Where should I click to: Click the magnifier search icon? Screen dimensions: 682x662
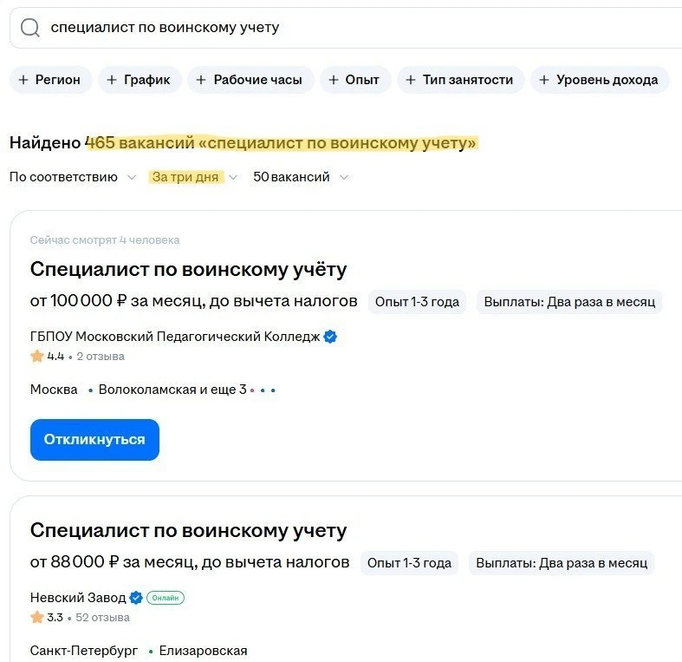(x=30, y=28)
